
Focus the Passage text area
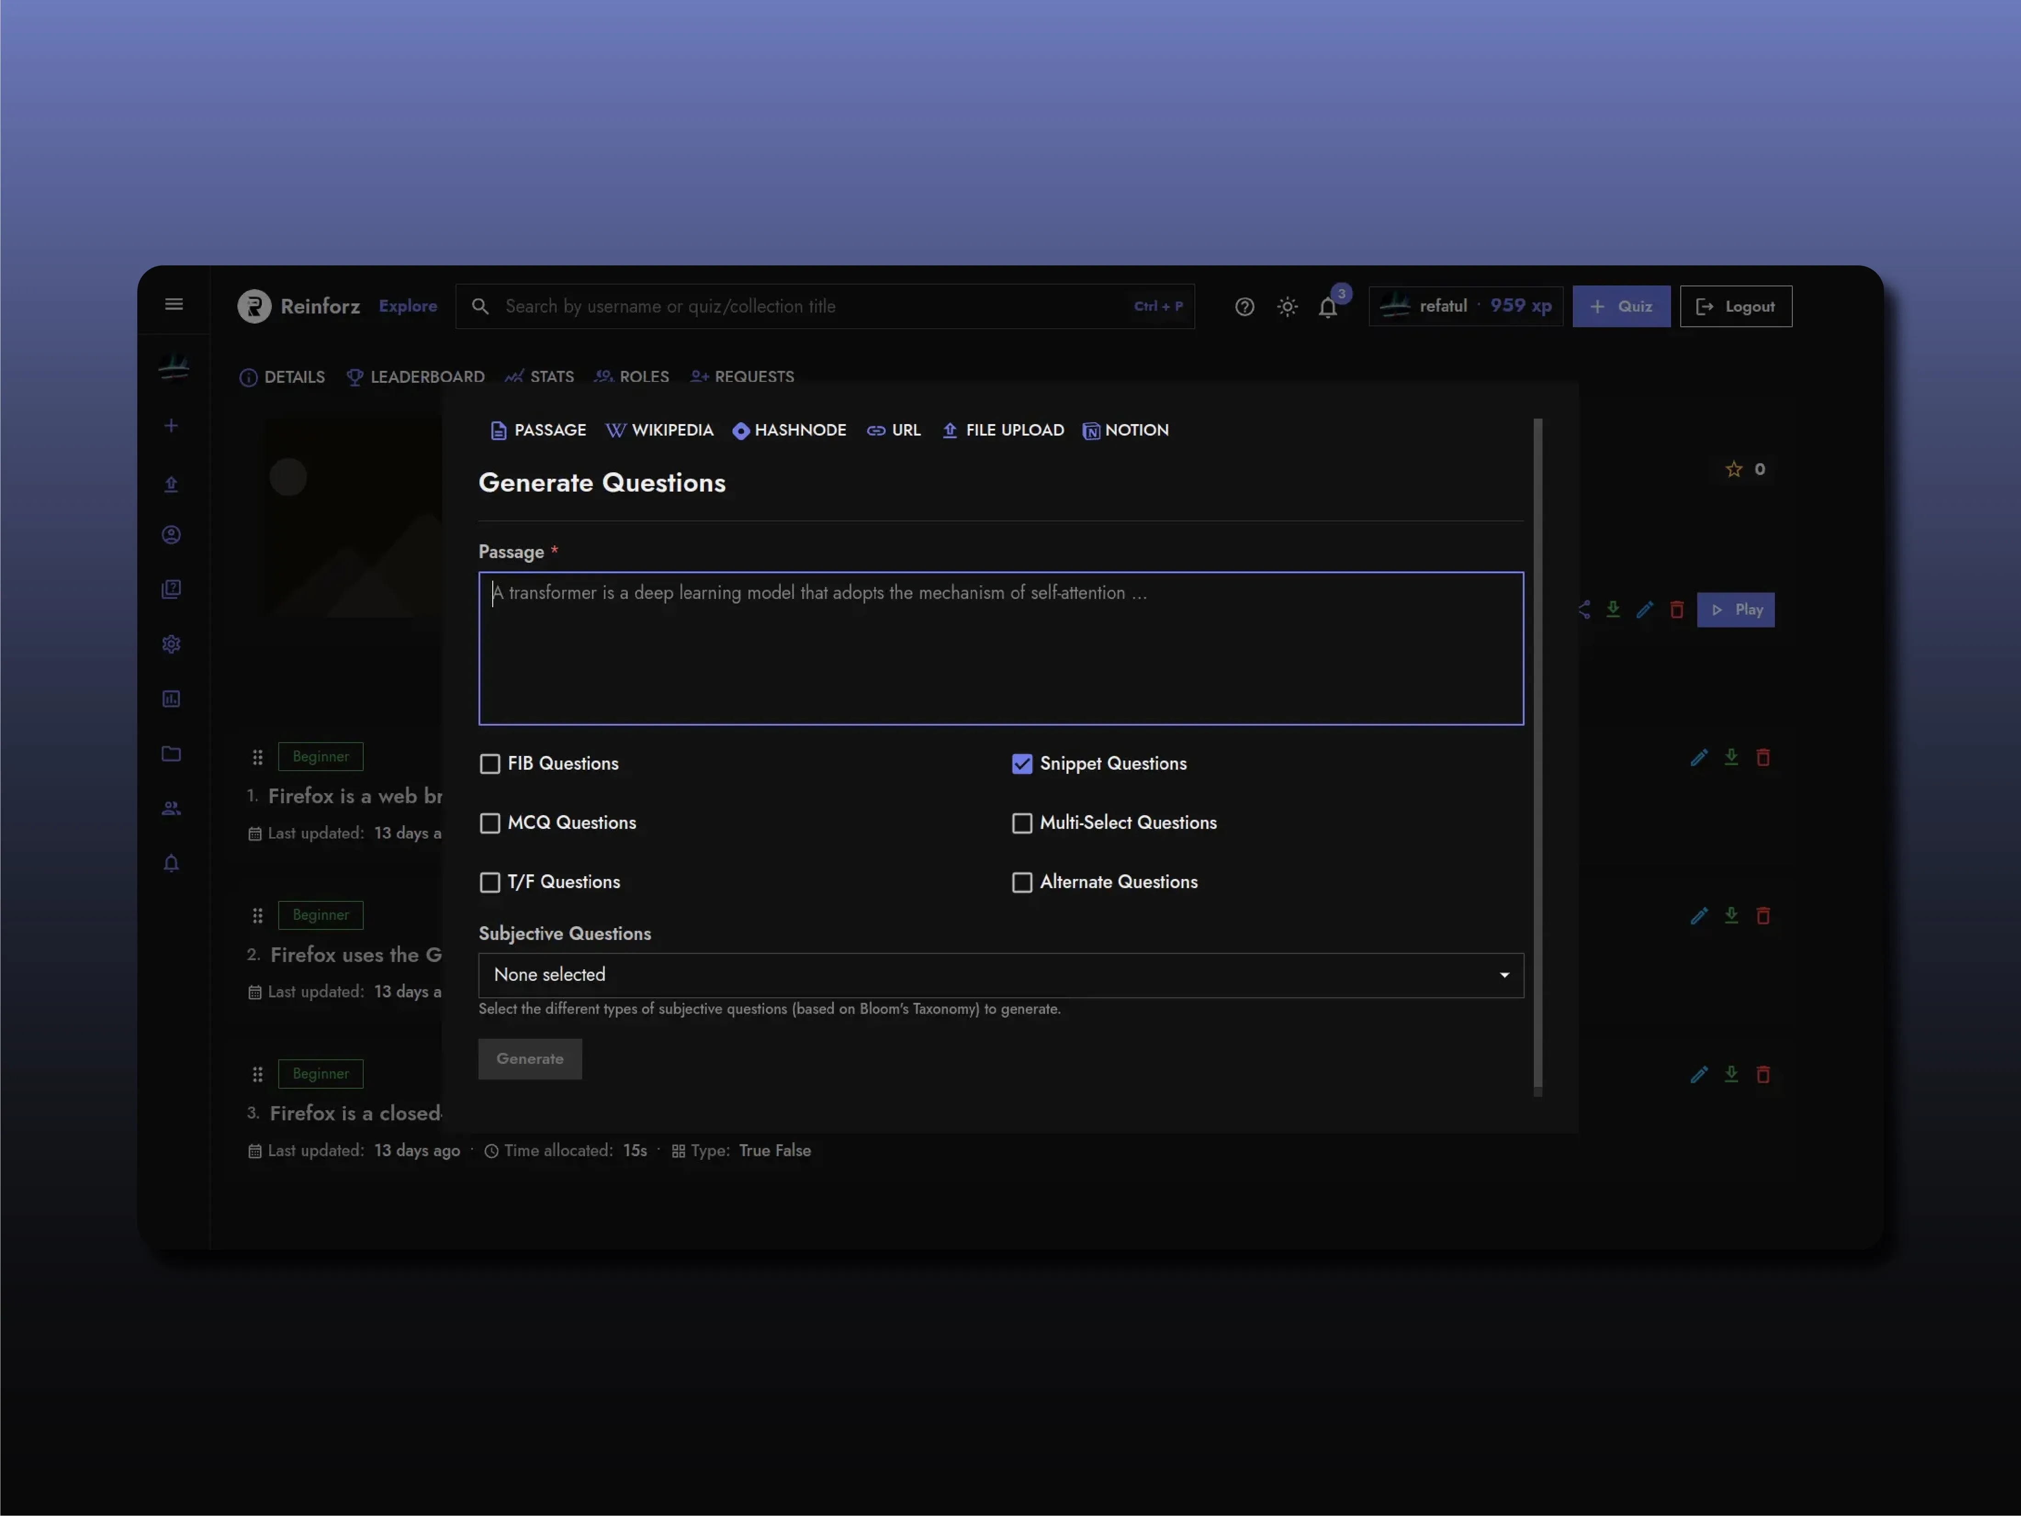(x=1001, y=649)
